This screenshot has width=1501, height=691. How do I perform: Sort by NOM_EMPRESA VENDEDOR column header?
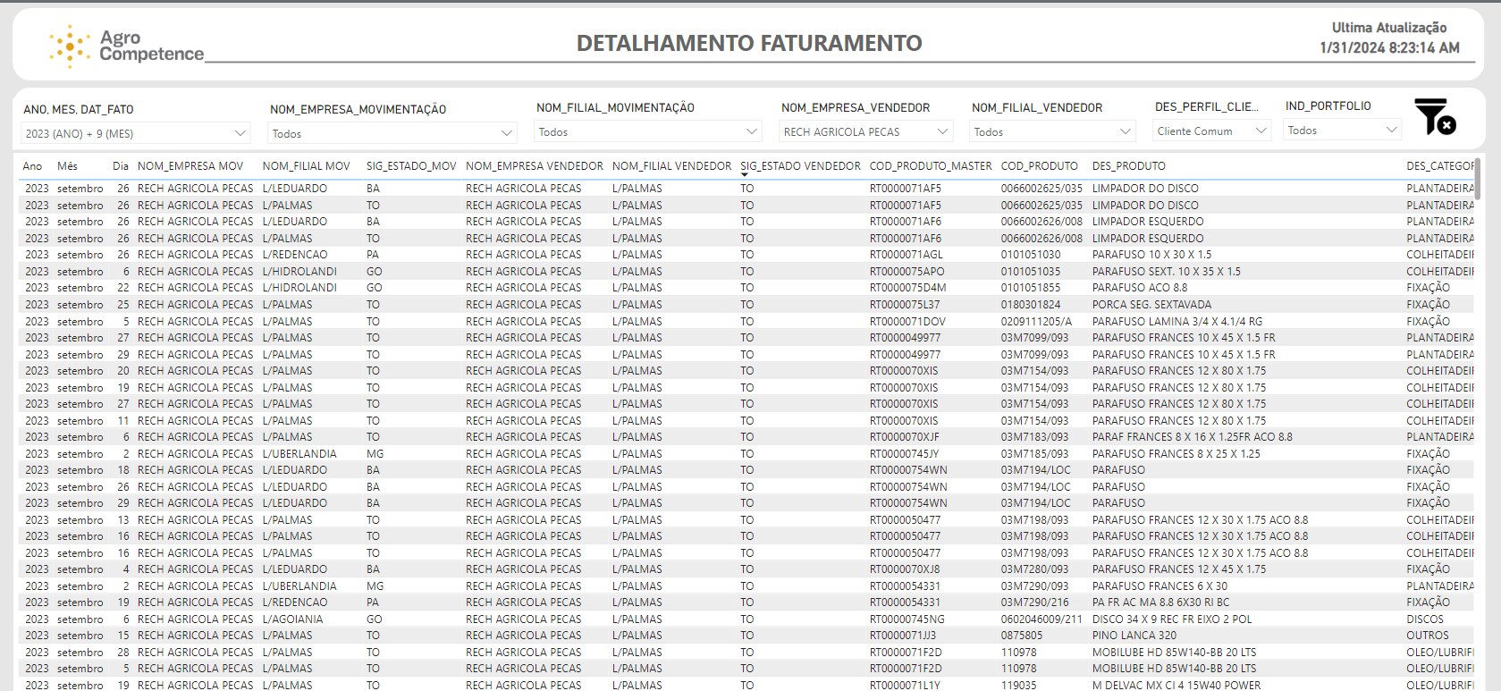[x=535, y=166]
